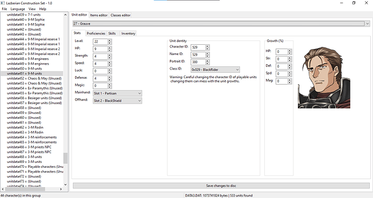Select the Unit editor tab
The image size is (373, 198).
point(79,15)
